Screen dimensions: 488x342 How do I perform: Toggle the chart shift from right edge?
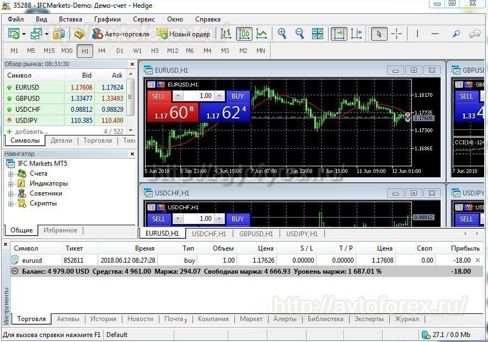click(x=356, y=34)
